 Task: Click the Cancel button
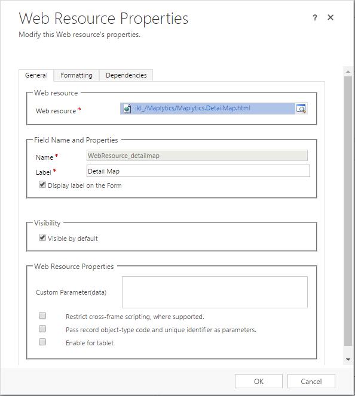(x=311, y=381)
